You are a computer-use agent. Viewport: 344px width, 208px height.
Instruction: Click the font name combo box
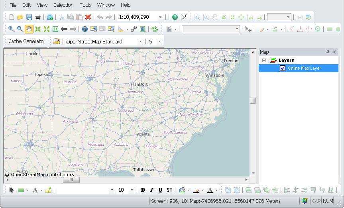pos(85,190)
